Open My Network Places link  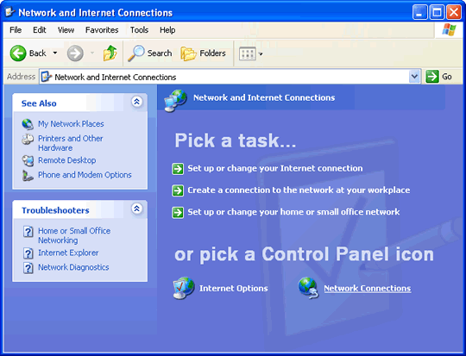coord(71,124)
